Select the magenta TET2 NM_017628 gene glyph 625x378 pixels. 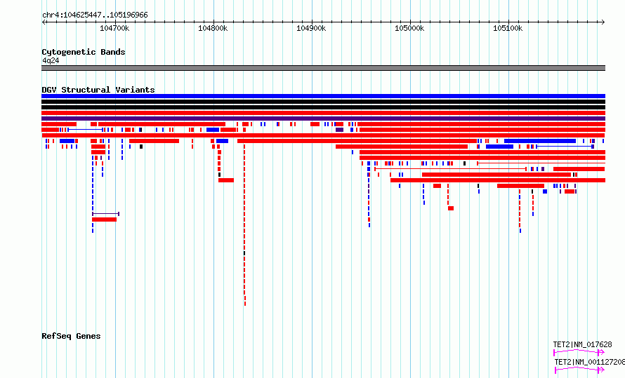tap(579, 353)
